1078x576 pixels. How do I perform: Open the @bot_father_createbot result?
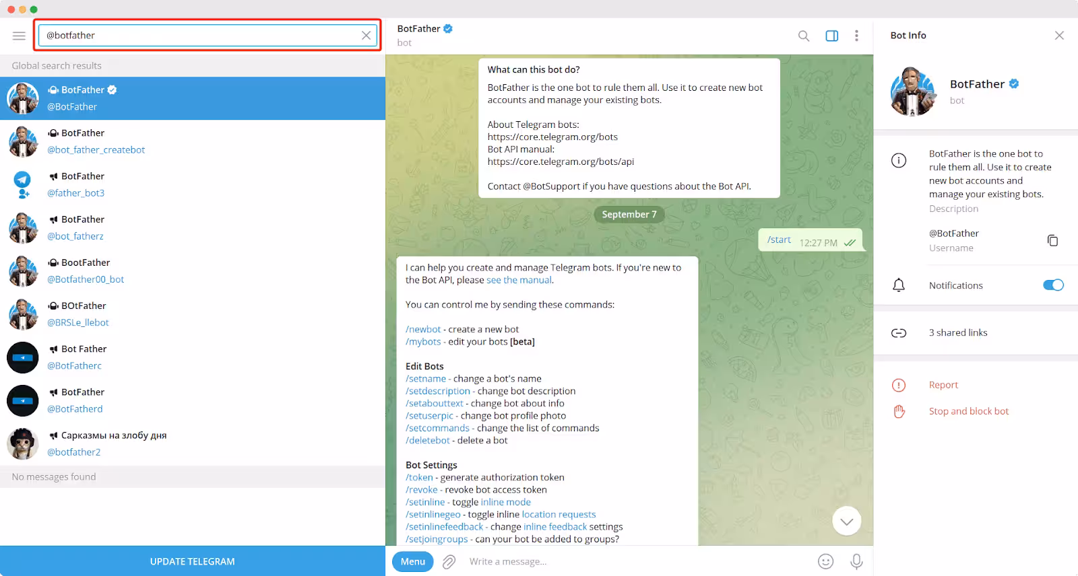pyautogui.click(x=193, y=141)
